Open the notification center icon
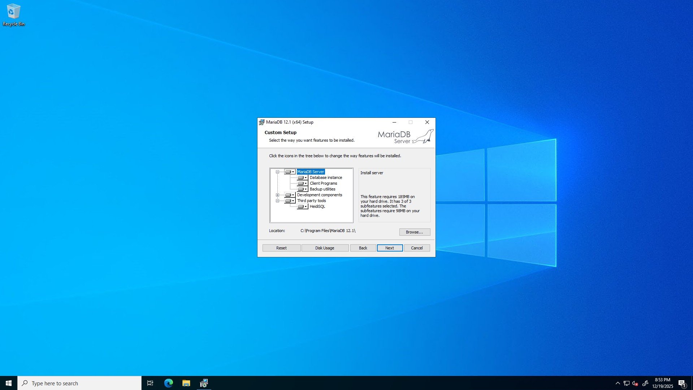The image size is (693, 390). (x=682, y=383)
